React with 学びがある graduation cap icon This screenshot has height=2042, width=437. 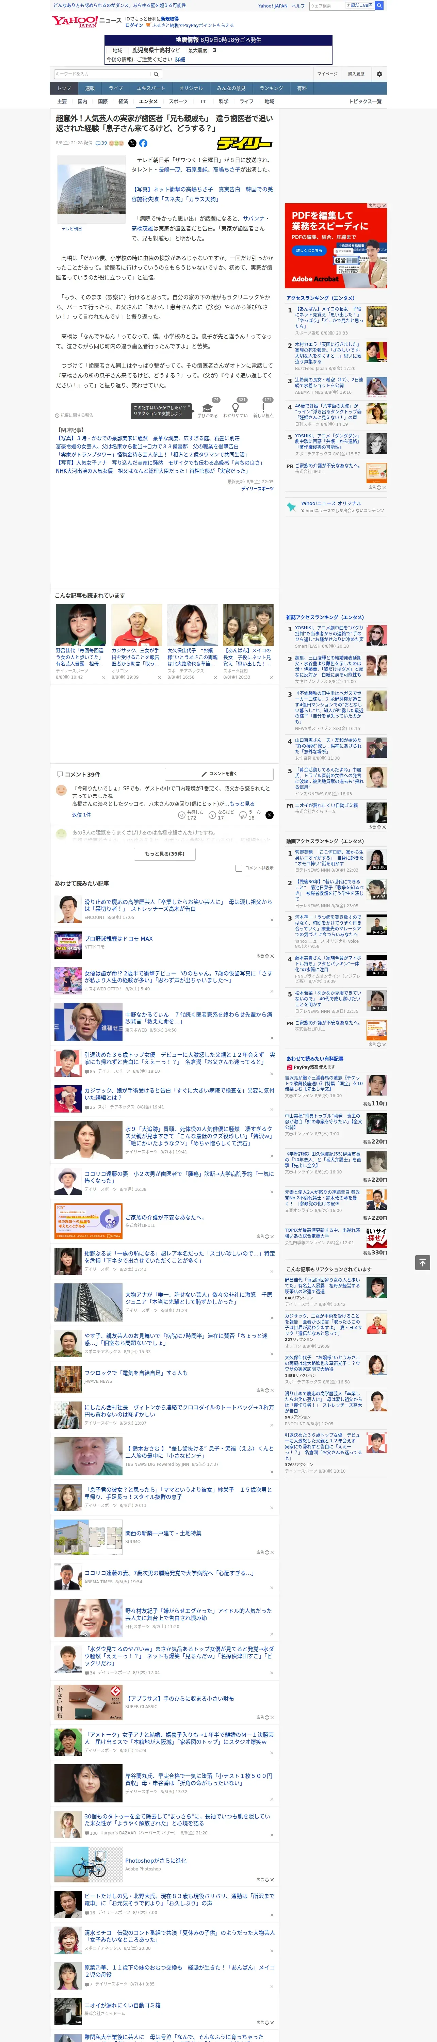point(208,409)
